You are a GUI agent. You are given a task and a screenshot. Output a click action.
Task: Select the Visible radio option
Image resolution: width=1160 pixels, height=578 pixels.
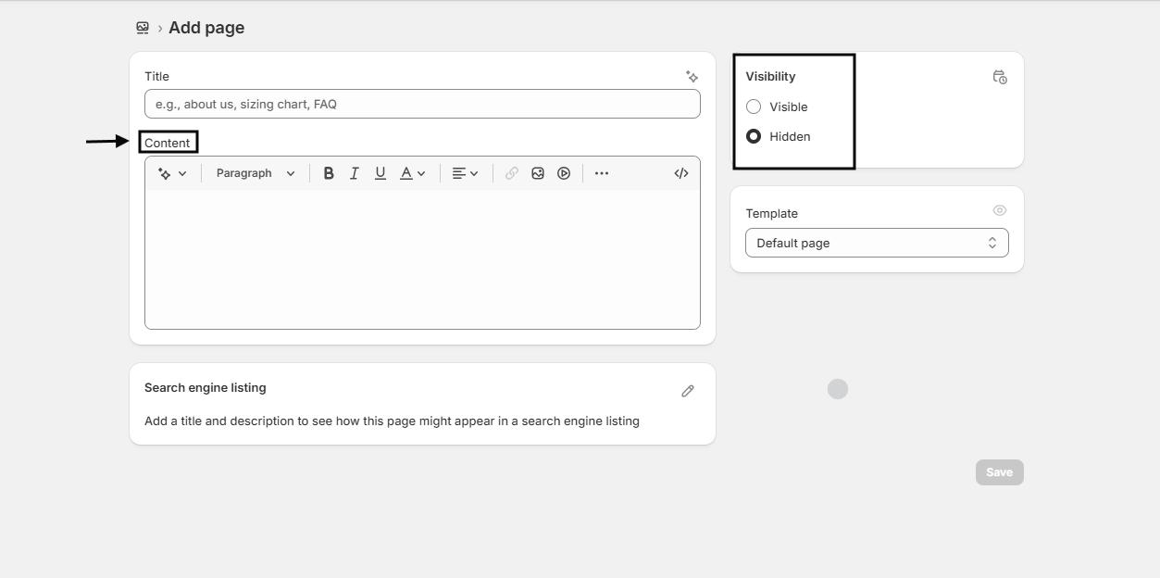[x=754, y=107]
